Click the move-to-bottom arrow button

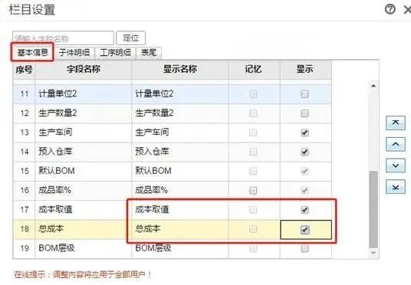(x=396, y=187)
